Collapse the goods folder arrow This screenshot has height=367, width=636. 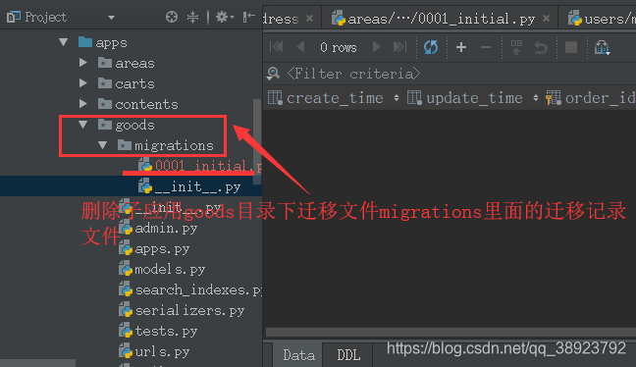(x=83, y=125)
